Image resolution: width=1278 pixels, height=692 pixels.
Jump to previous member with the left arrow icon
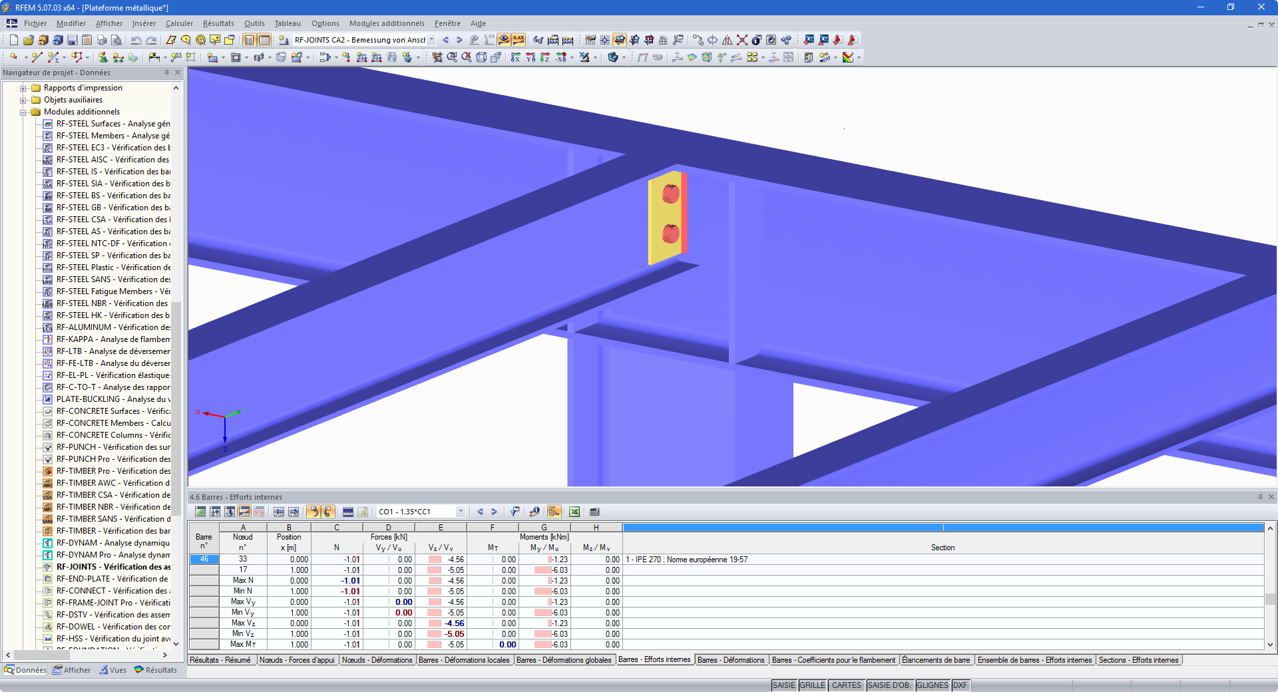[480, 511]
